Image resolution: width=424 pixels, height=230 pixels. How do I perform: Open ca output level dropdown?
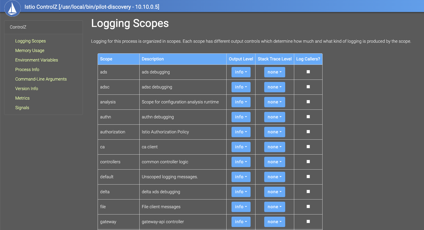(x=241, y=147)
